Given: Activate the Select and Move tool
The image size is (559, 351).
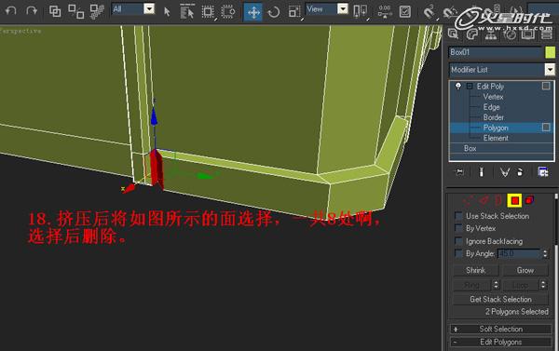Looking at the screenshot, I should 253,12.
